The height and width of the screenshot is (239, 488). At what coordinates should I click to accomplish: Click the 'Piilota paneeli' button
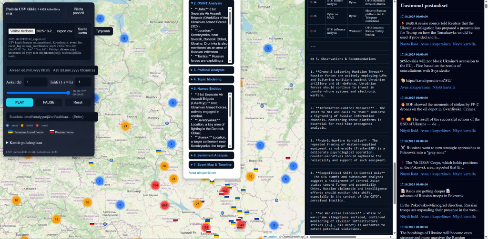[81, 11]
